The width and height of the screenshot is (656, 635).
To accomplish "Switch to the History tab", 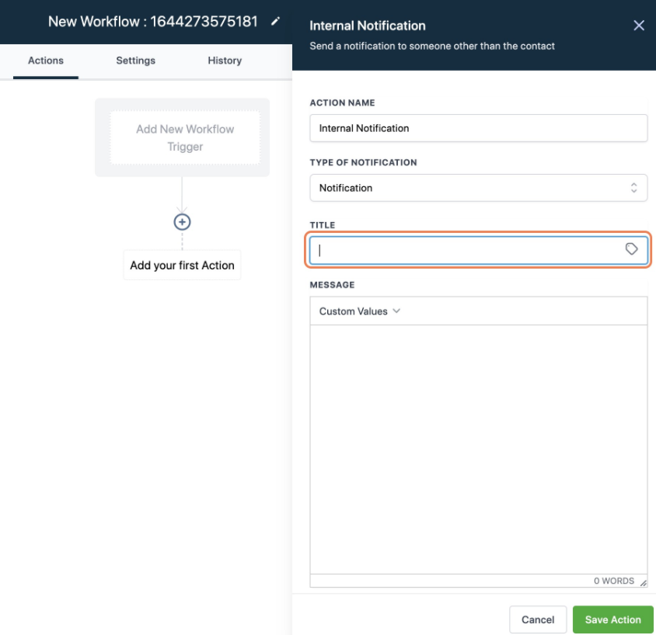I will click(x=224, y=60).
